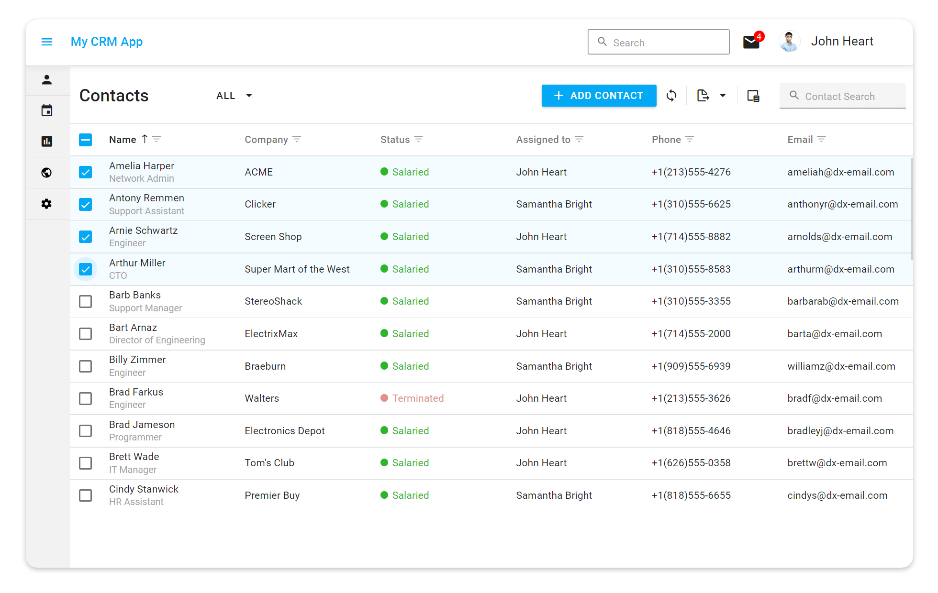
Task: Sort by the Email column header
Action: [x=800, y=140]
